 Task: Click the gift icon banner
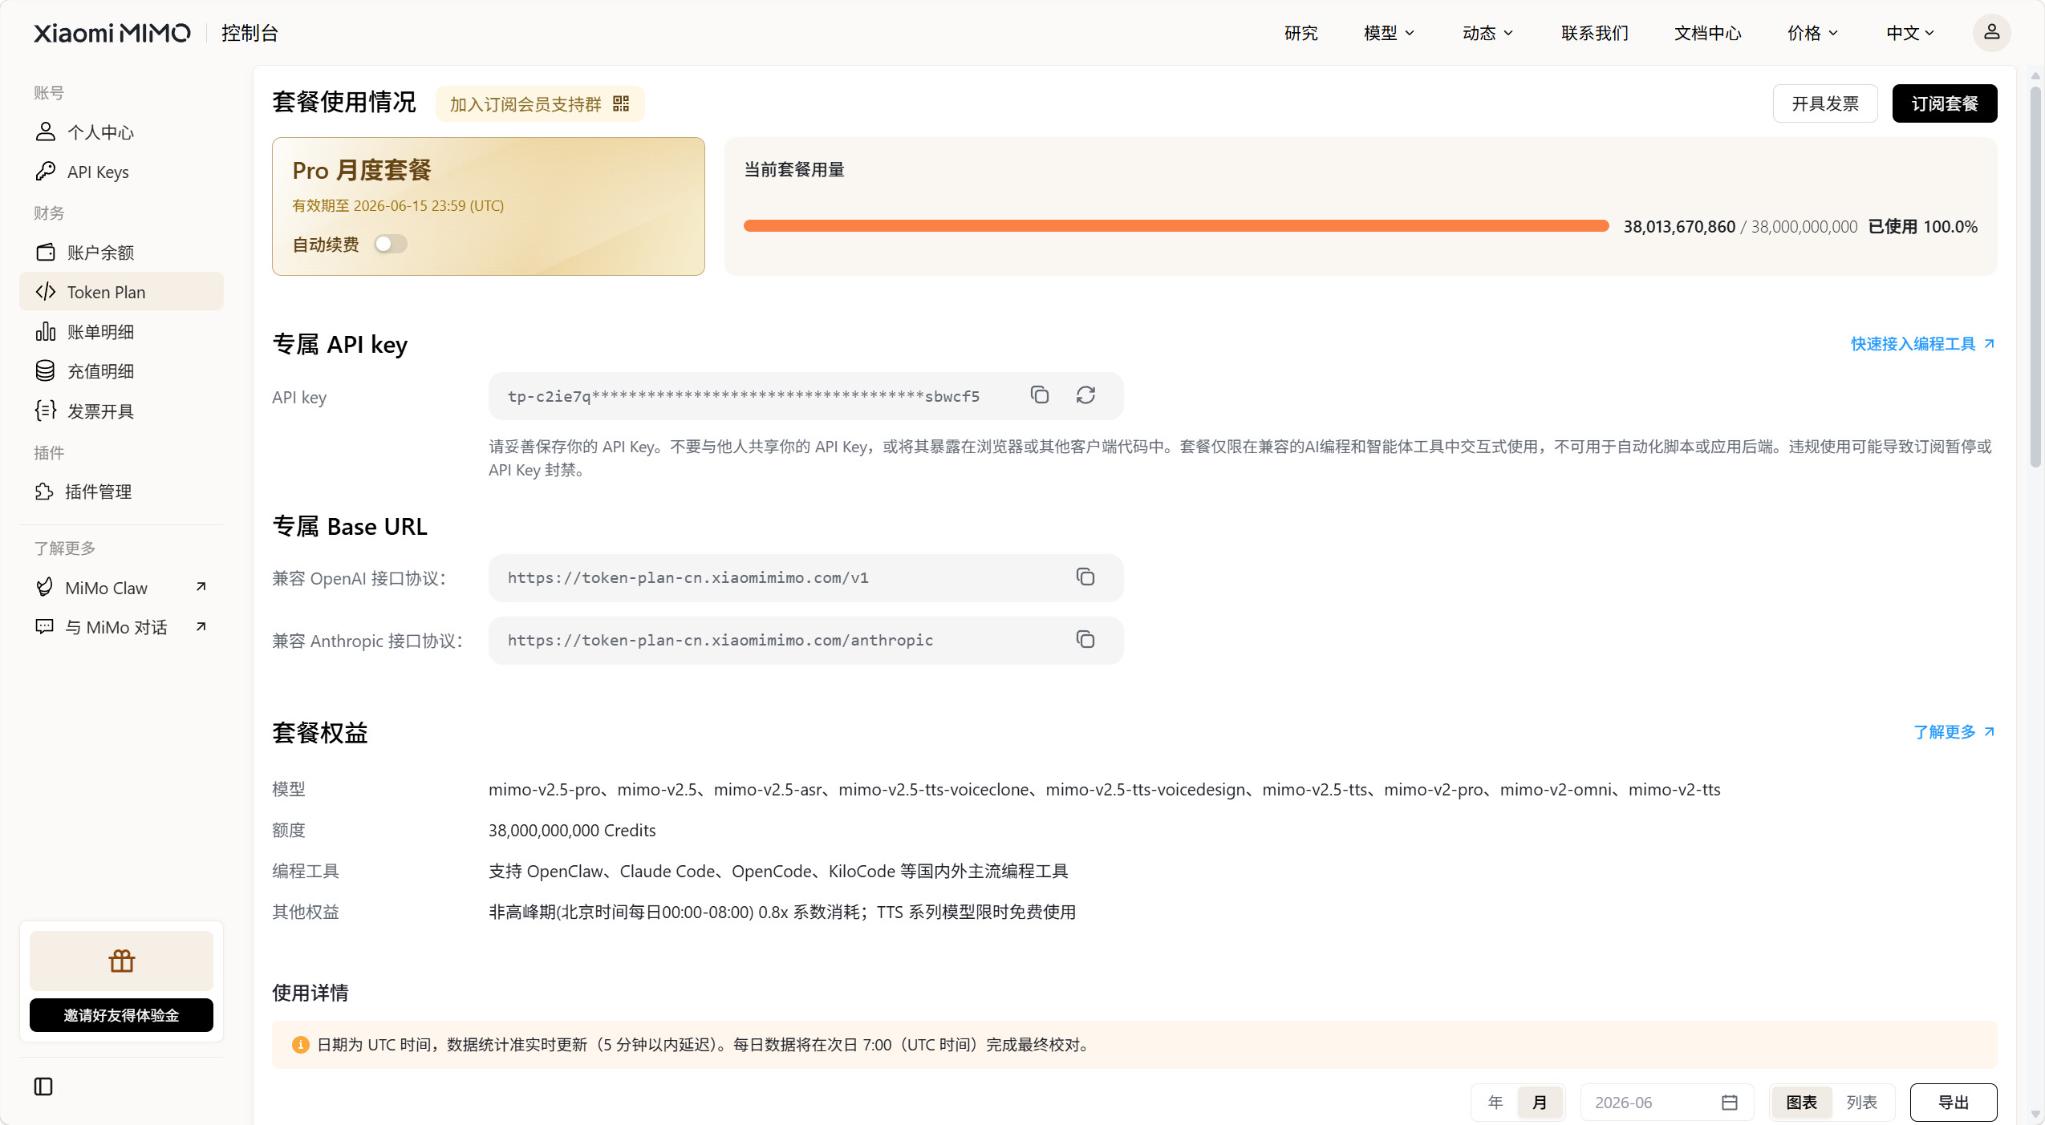[x=121, y=961]
